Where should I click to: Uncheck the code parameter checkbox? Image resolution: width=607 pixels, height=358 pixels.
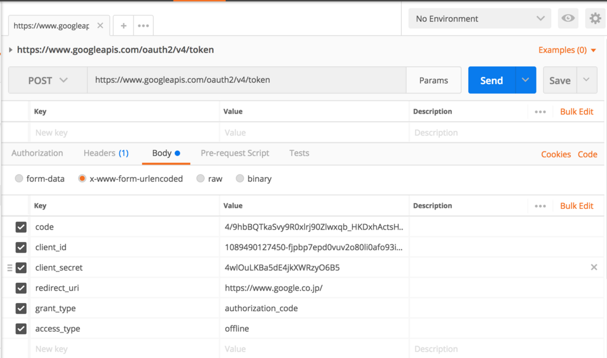21,227
